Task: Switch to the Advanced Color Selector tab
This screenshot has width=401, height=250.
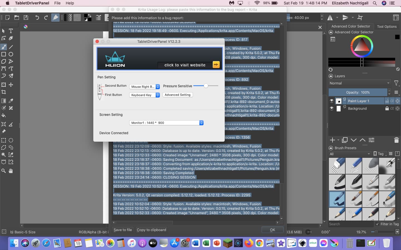Action: click(x=351, y=26)
